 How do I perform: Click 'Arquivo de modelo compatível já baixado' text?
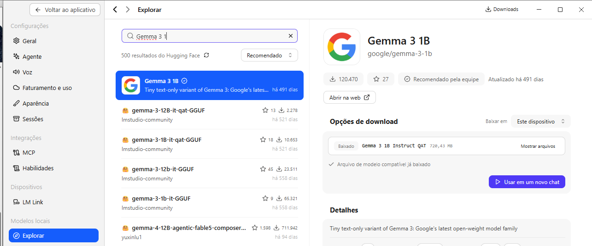click(384, 164)
